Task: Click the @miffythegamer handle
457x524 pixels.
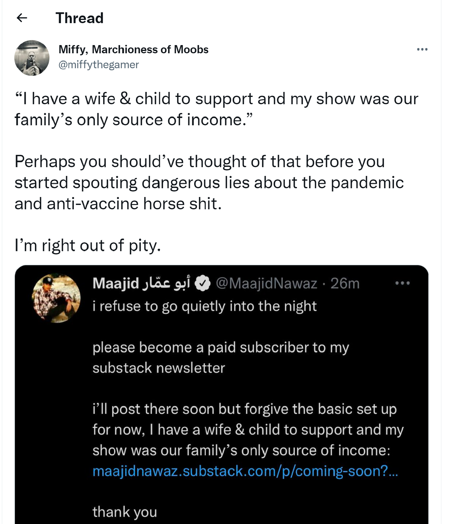Action: tap(99, 65)
